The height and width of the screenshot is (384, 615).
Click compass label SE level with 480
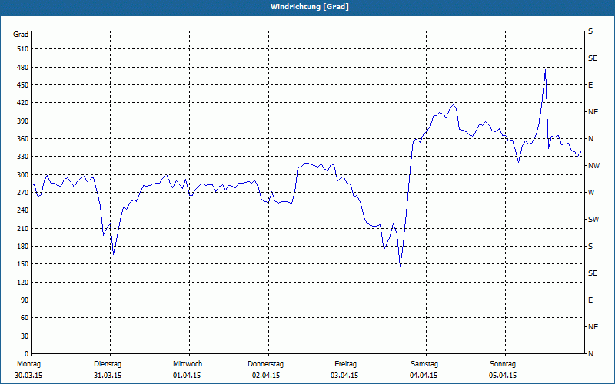point(593,58)
